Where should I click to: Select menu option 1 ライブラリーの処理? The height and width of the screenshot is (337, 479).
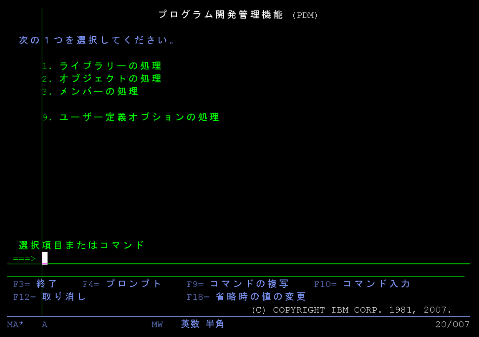click(x=102, y=66)
